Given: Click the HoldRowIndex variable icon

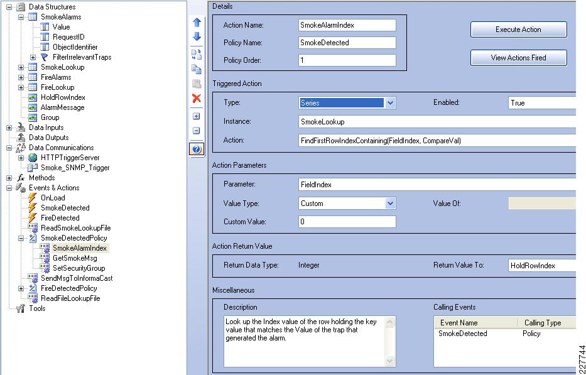Looking at the screenshot, I should (x=33, y=97).
